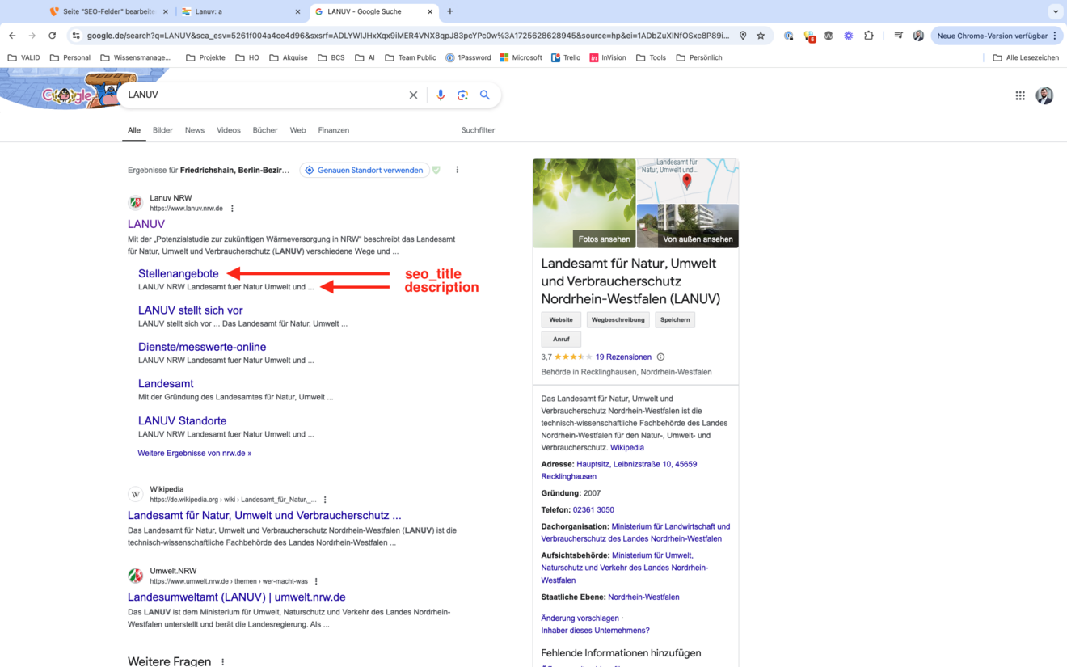1067x667 pixels.
Task: Expand the tab list chevron at top right
Action: point(1056,11)
